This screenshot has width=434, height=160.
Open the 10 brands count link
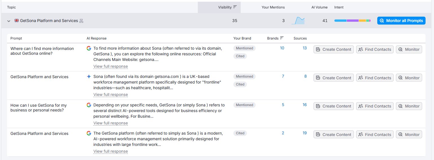282,48
